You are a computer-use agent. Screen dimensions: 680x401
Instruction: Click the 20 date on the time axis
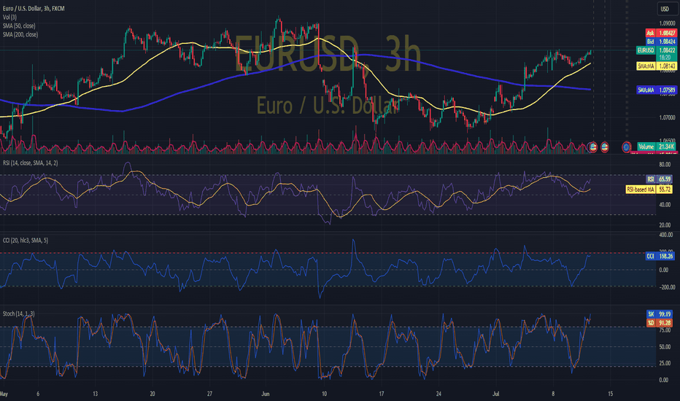click(x=152, y=394)
